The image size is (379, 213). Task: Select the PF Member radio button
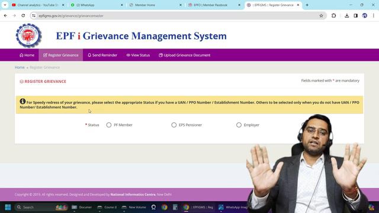(109, 125)
